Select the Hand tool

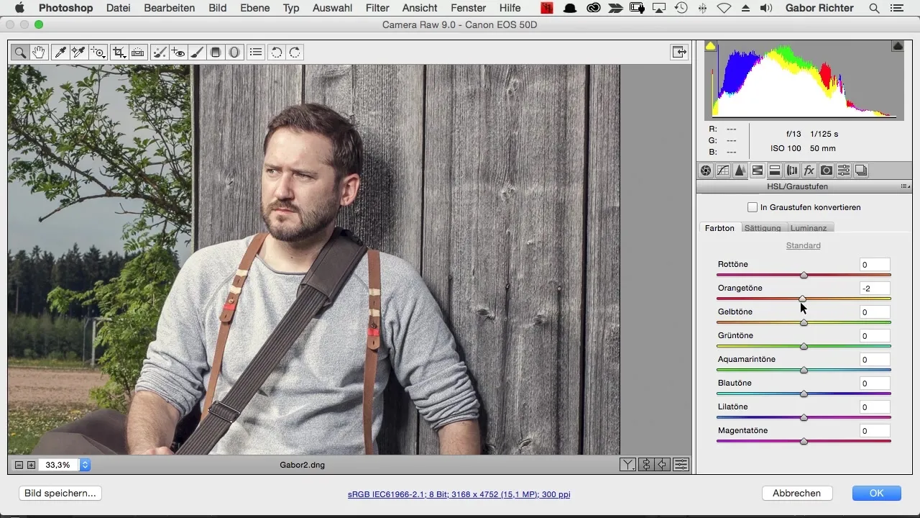click(x=39, y=53)
